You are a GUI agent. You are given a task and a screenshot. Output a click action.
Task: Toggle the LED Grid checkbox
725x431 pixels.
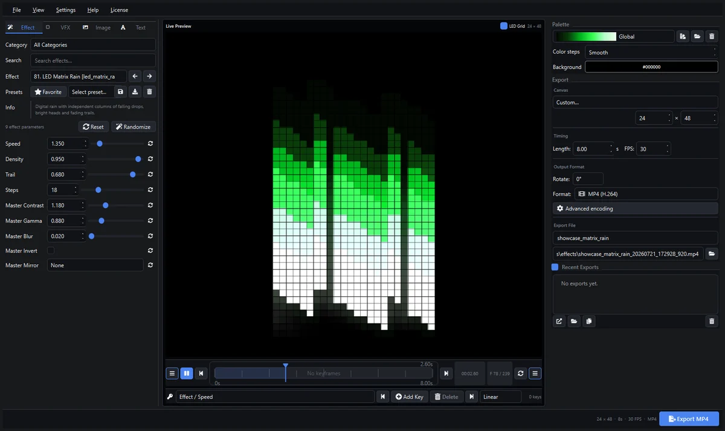pos(504,26)
